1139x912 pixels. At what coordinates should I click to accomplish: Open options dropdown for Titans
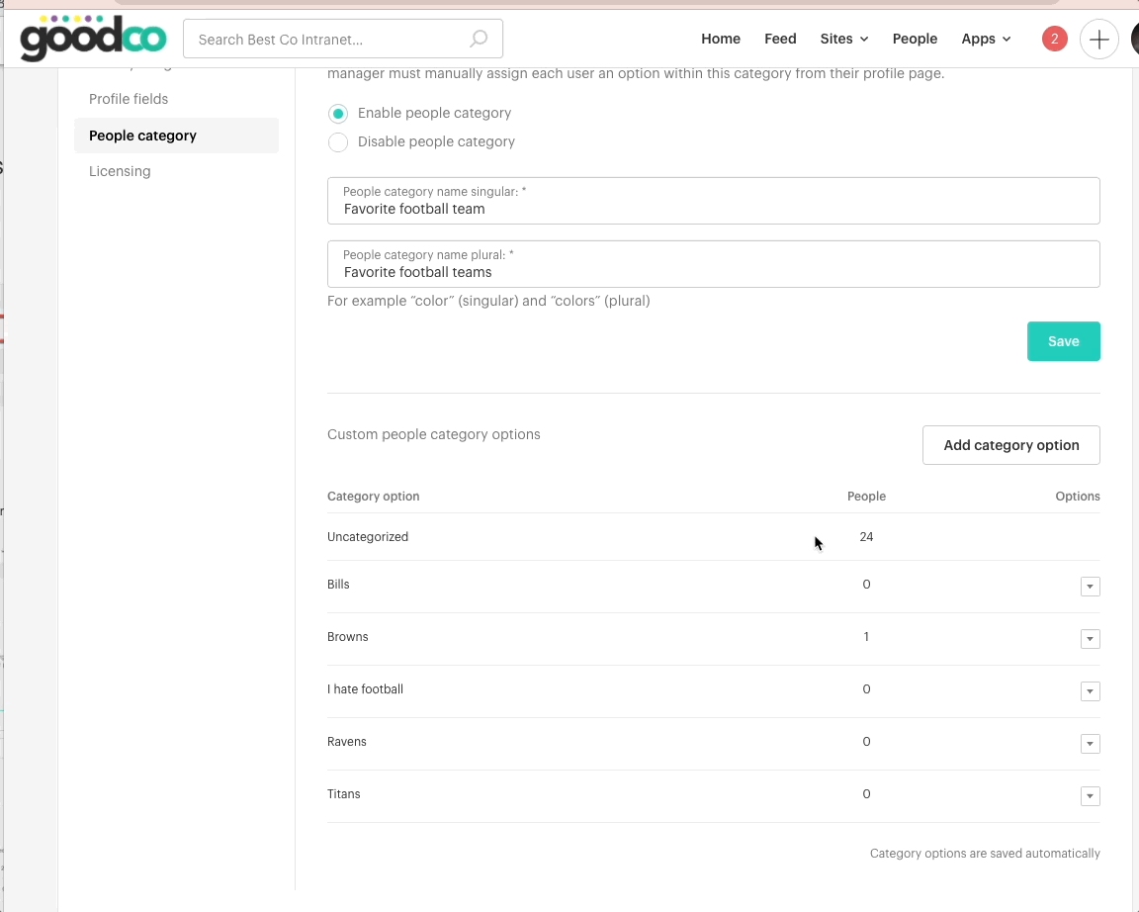(1090, 796)
